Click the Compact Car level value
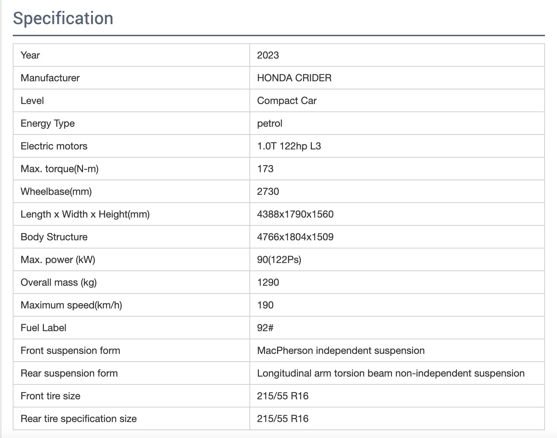Screen dimensions: 557x438 [x=287, y=101]
